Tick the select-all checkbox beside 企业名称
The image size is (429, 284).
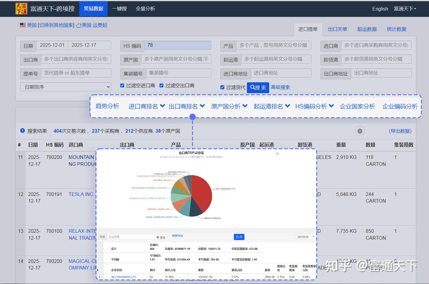(x=106, y=270)
